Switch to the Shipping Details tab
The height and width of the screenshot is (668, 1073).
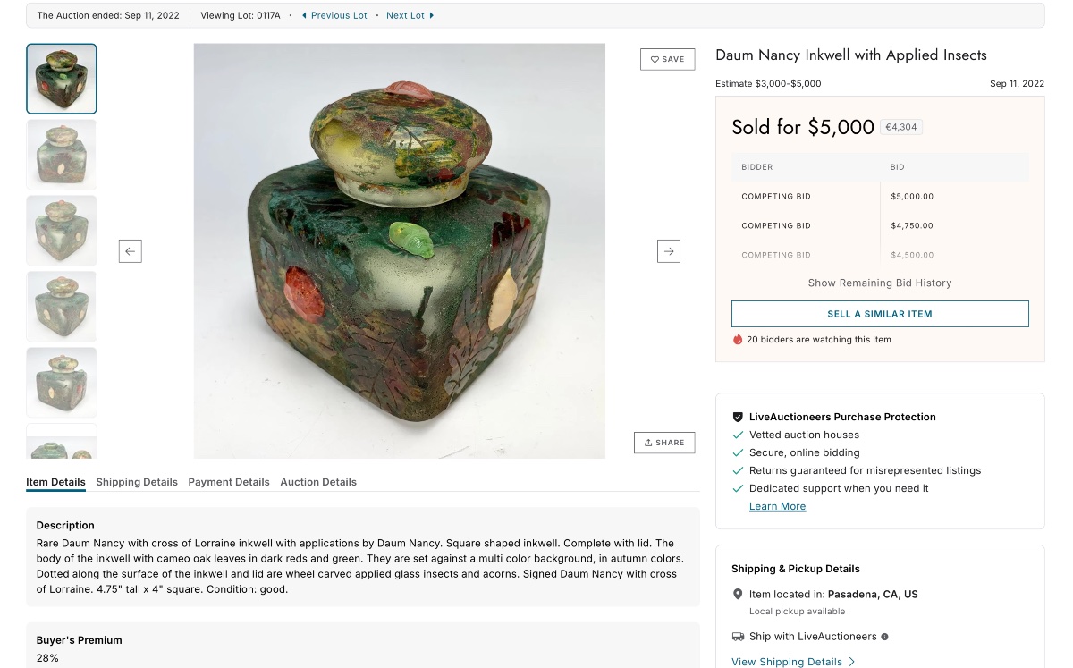point(137,482)
